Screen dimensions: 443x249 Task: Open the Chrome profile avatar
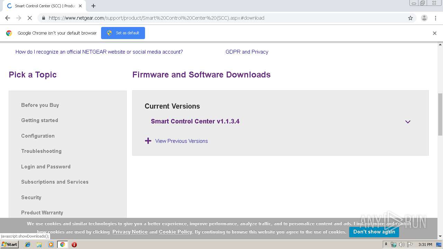point(424,18)
